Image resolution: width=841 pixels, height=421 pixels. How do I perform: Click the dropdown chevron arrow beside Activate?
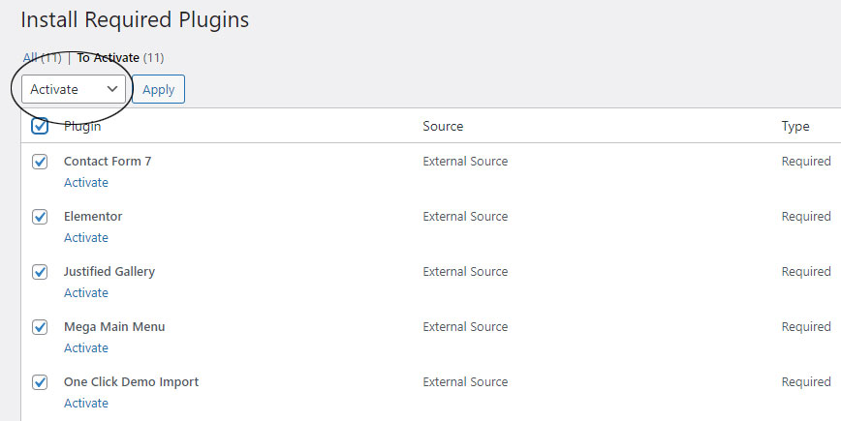pos(112,89)
